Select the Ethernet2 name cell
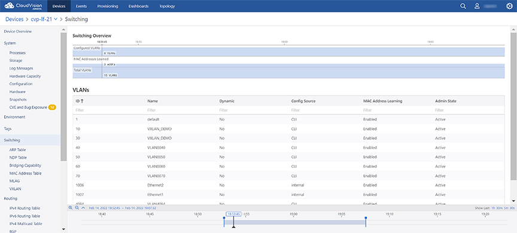The width and height of the screenshot is (517, 233). 155,185
